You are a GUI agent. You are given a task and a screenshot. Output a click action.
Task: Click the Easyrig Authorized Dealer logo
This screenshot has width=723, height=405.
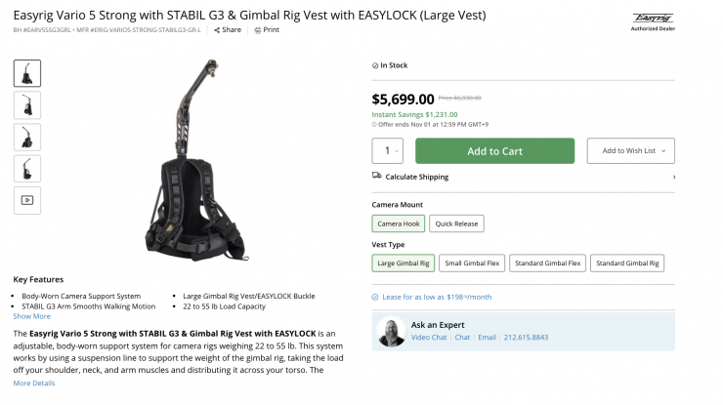(x=653, y=20)
